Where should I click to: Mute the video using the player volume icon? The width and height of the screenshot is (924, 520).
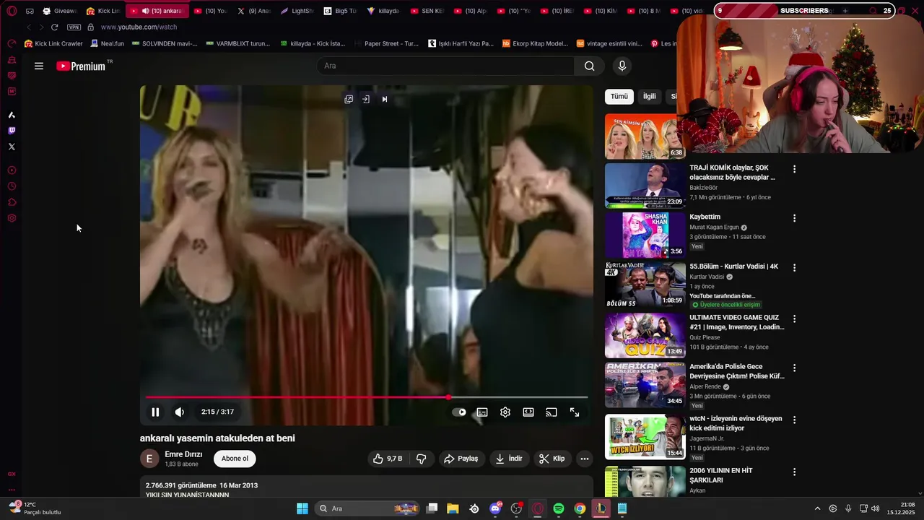coord(180,412)
